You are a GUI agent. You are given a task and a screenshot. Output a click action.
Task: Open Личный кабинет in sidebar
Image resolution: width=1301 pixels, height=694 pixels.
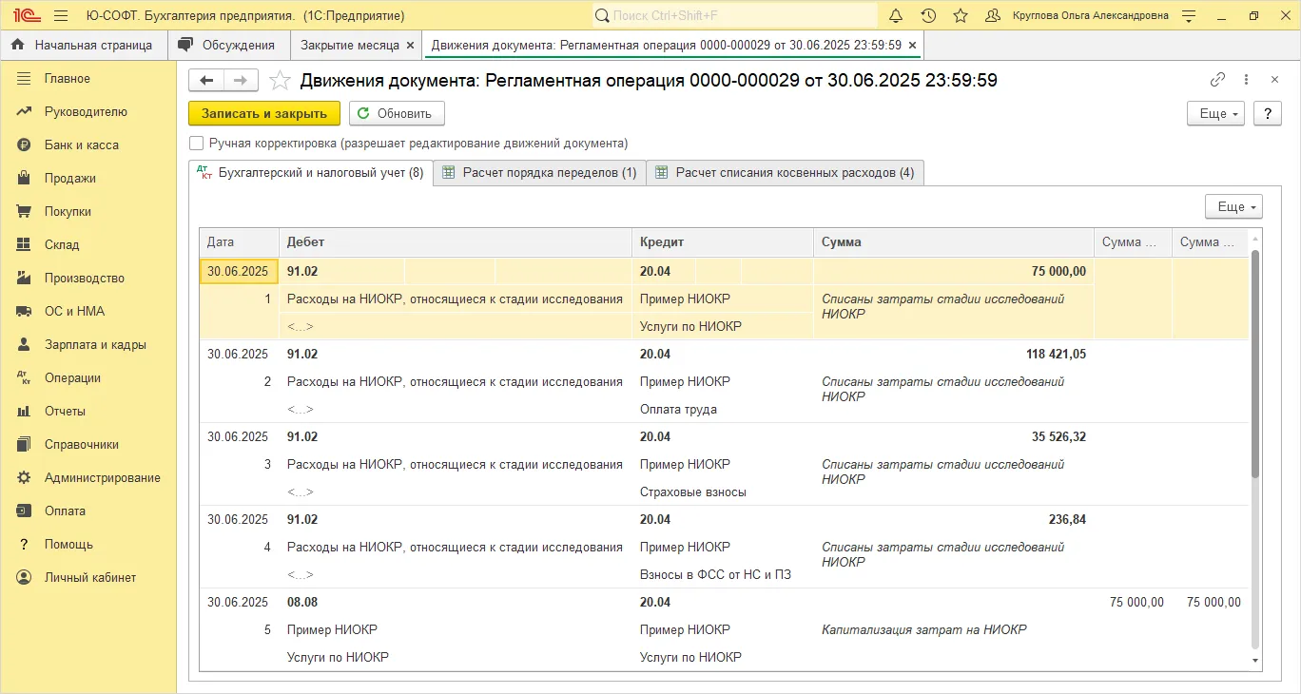tap(88, 577)
